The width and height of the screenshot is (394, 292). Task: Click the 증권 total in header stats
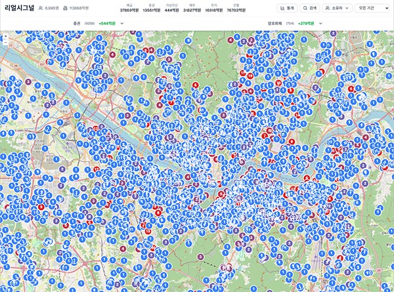click(x=152, y=9)
